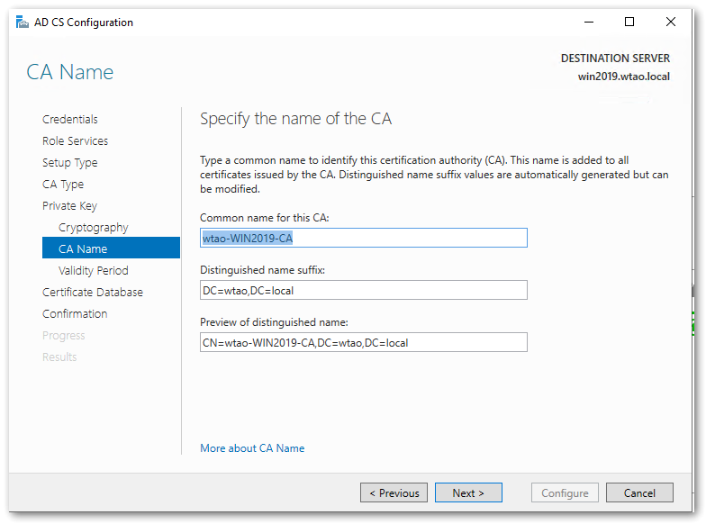Open the Cryptography sub-step
The image size is (706, 524).
[94, 228]
